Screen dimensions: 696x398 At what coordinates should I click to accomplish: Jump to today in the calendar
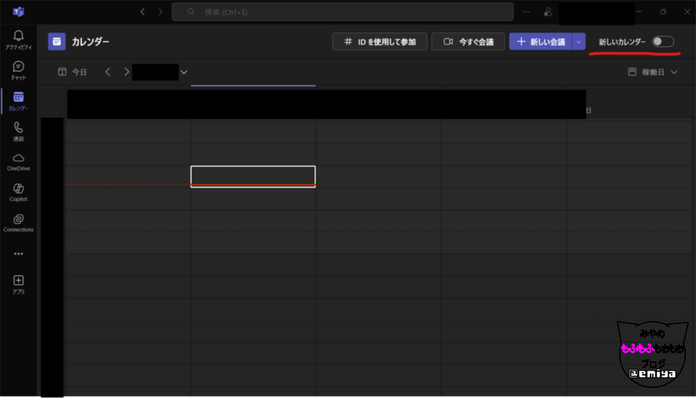pos(73,72)
